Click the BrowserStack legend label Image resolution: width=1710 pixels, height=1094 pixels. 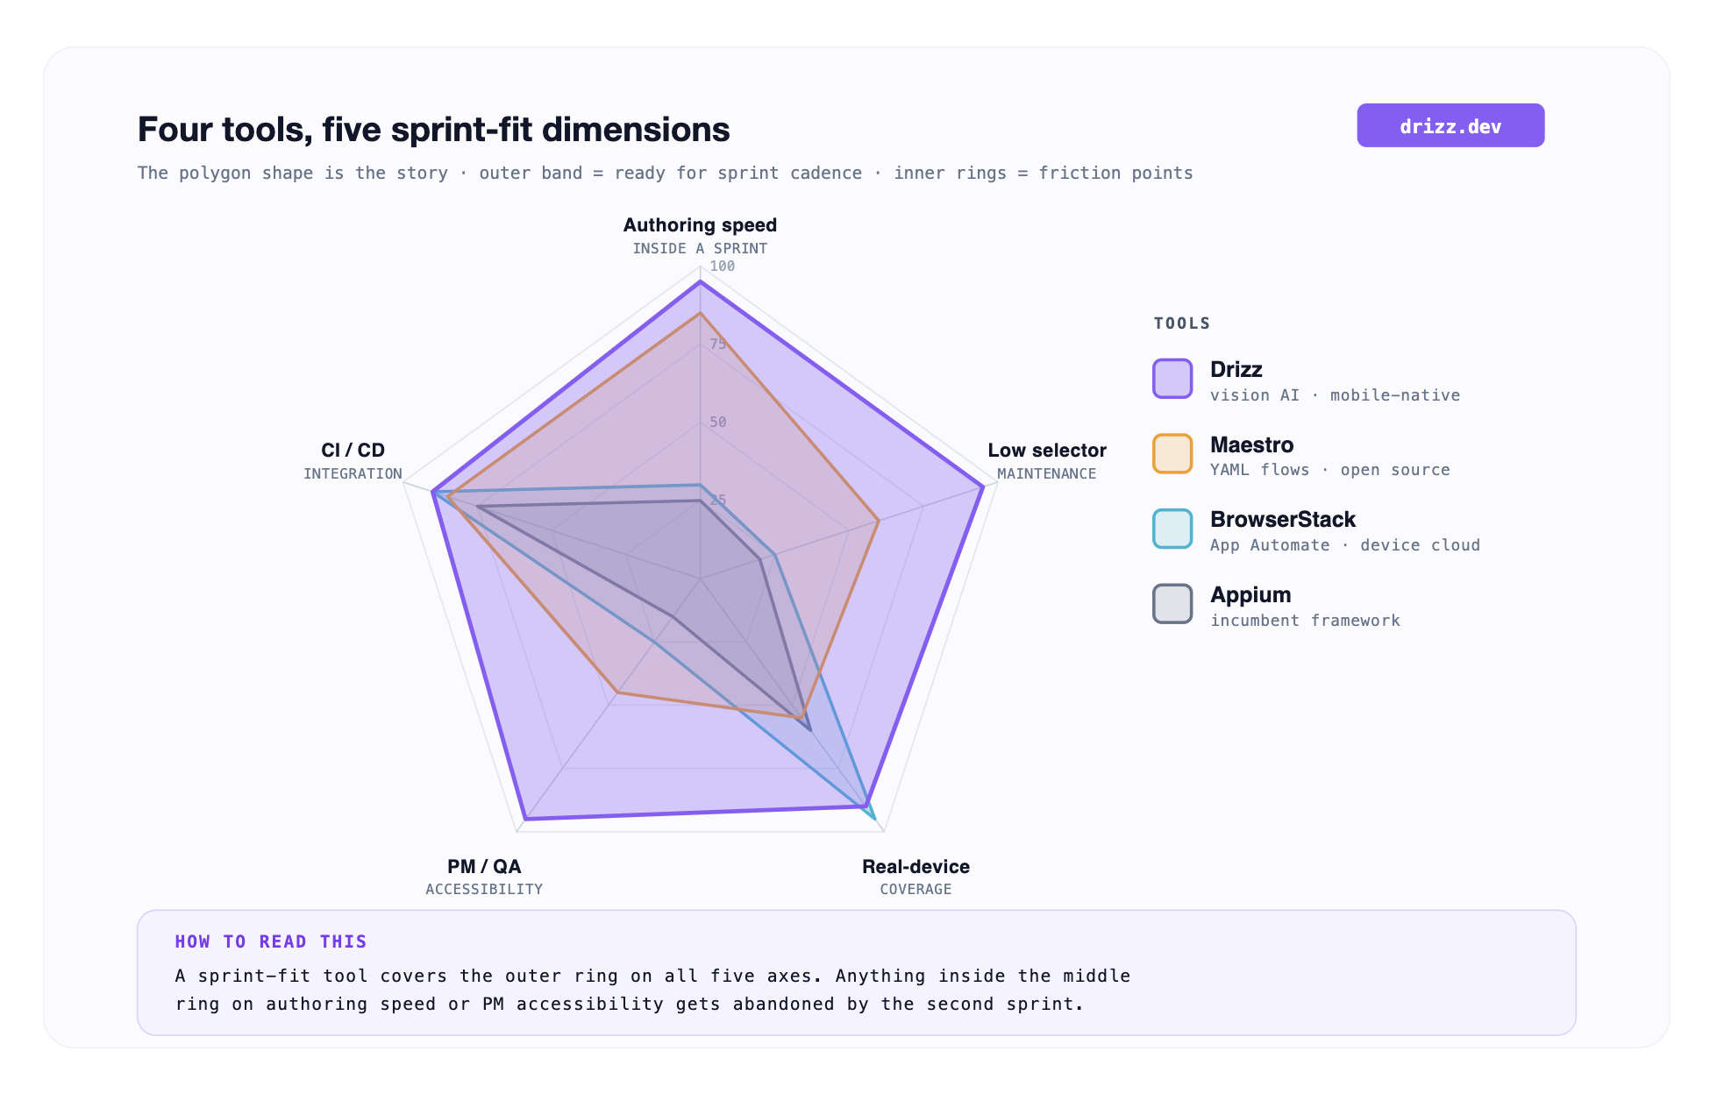point(1283,519)
